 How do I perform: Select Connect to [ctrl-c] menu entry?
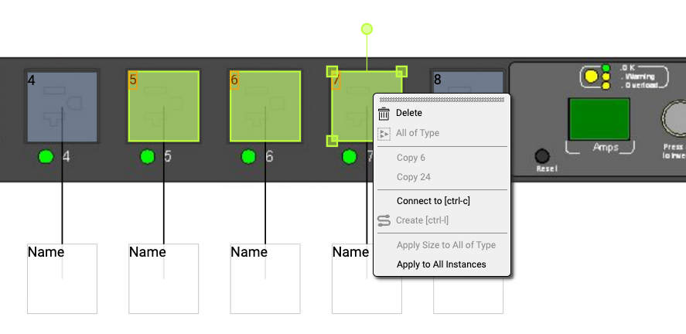(433, 201)
